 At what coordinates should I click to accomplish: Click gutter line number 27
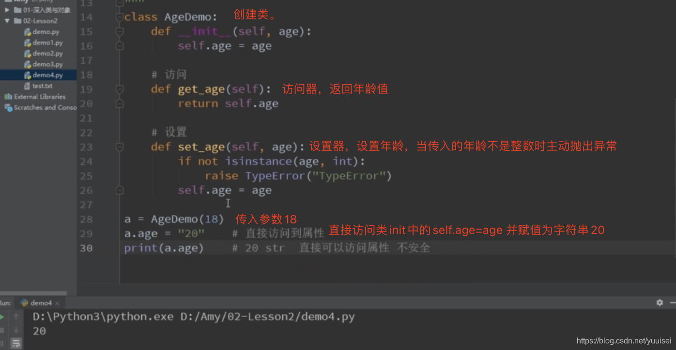click(86, 205)
